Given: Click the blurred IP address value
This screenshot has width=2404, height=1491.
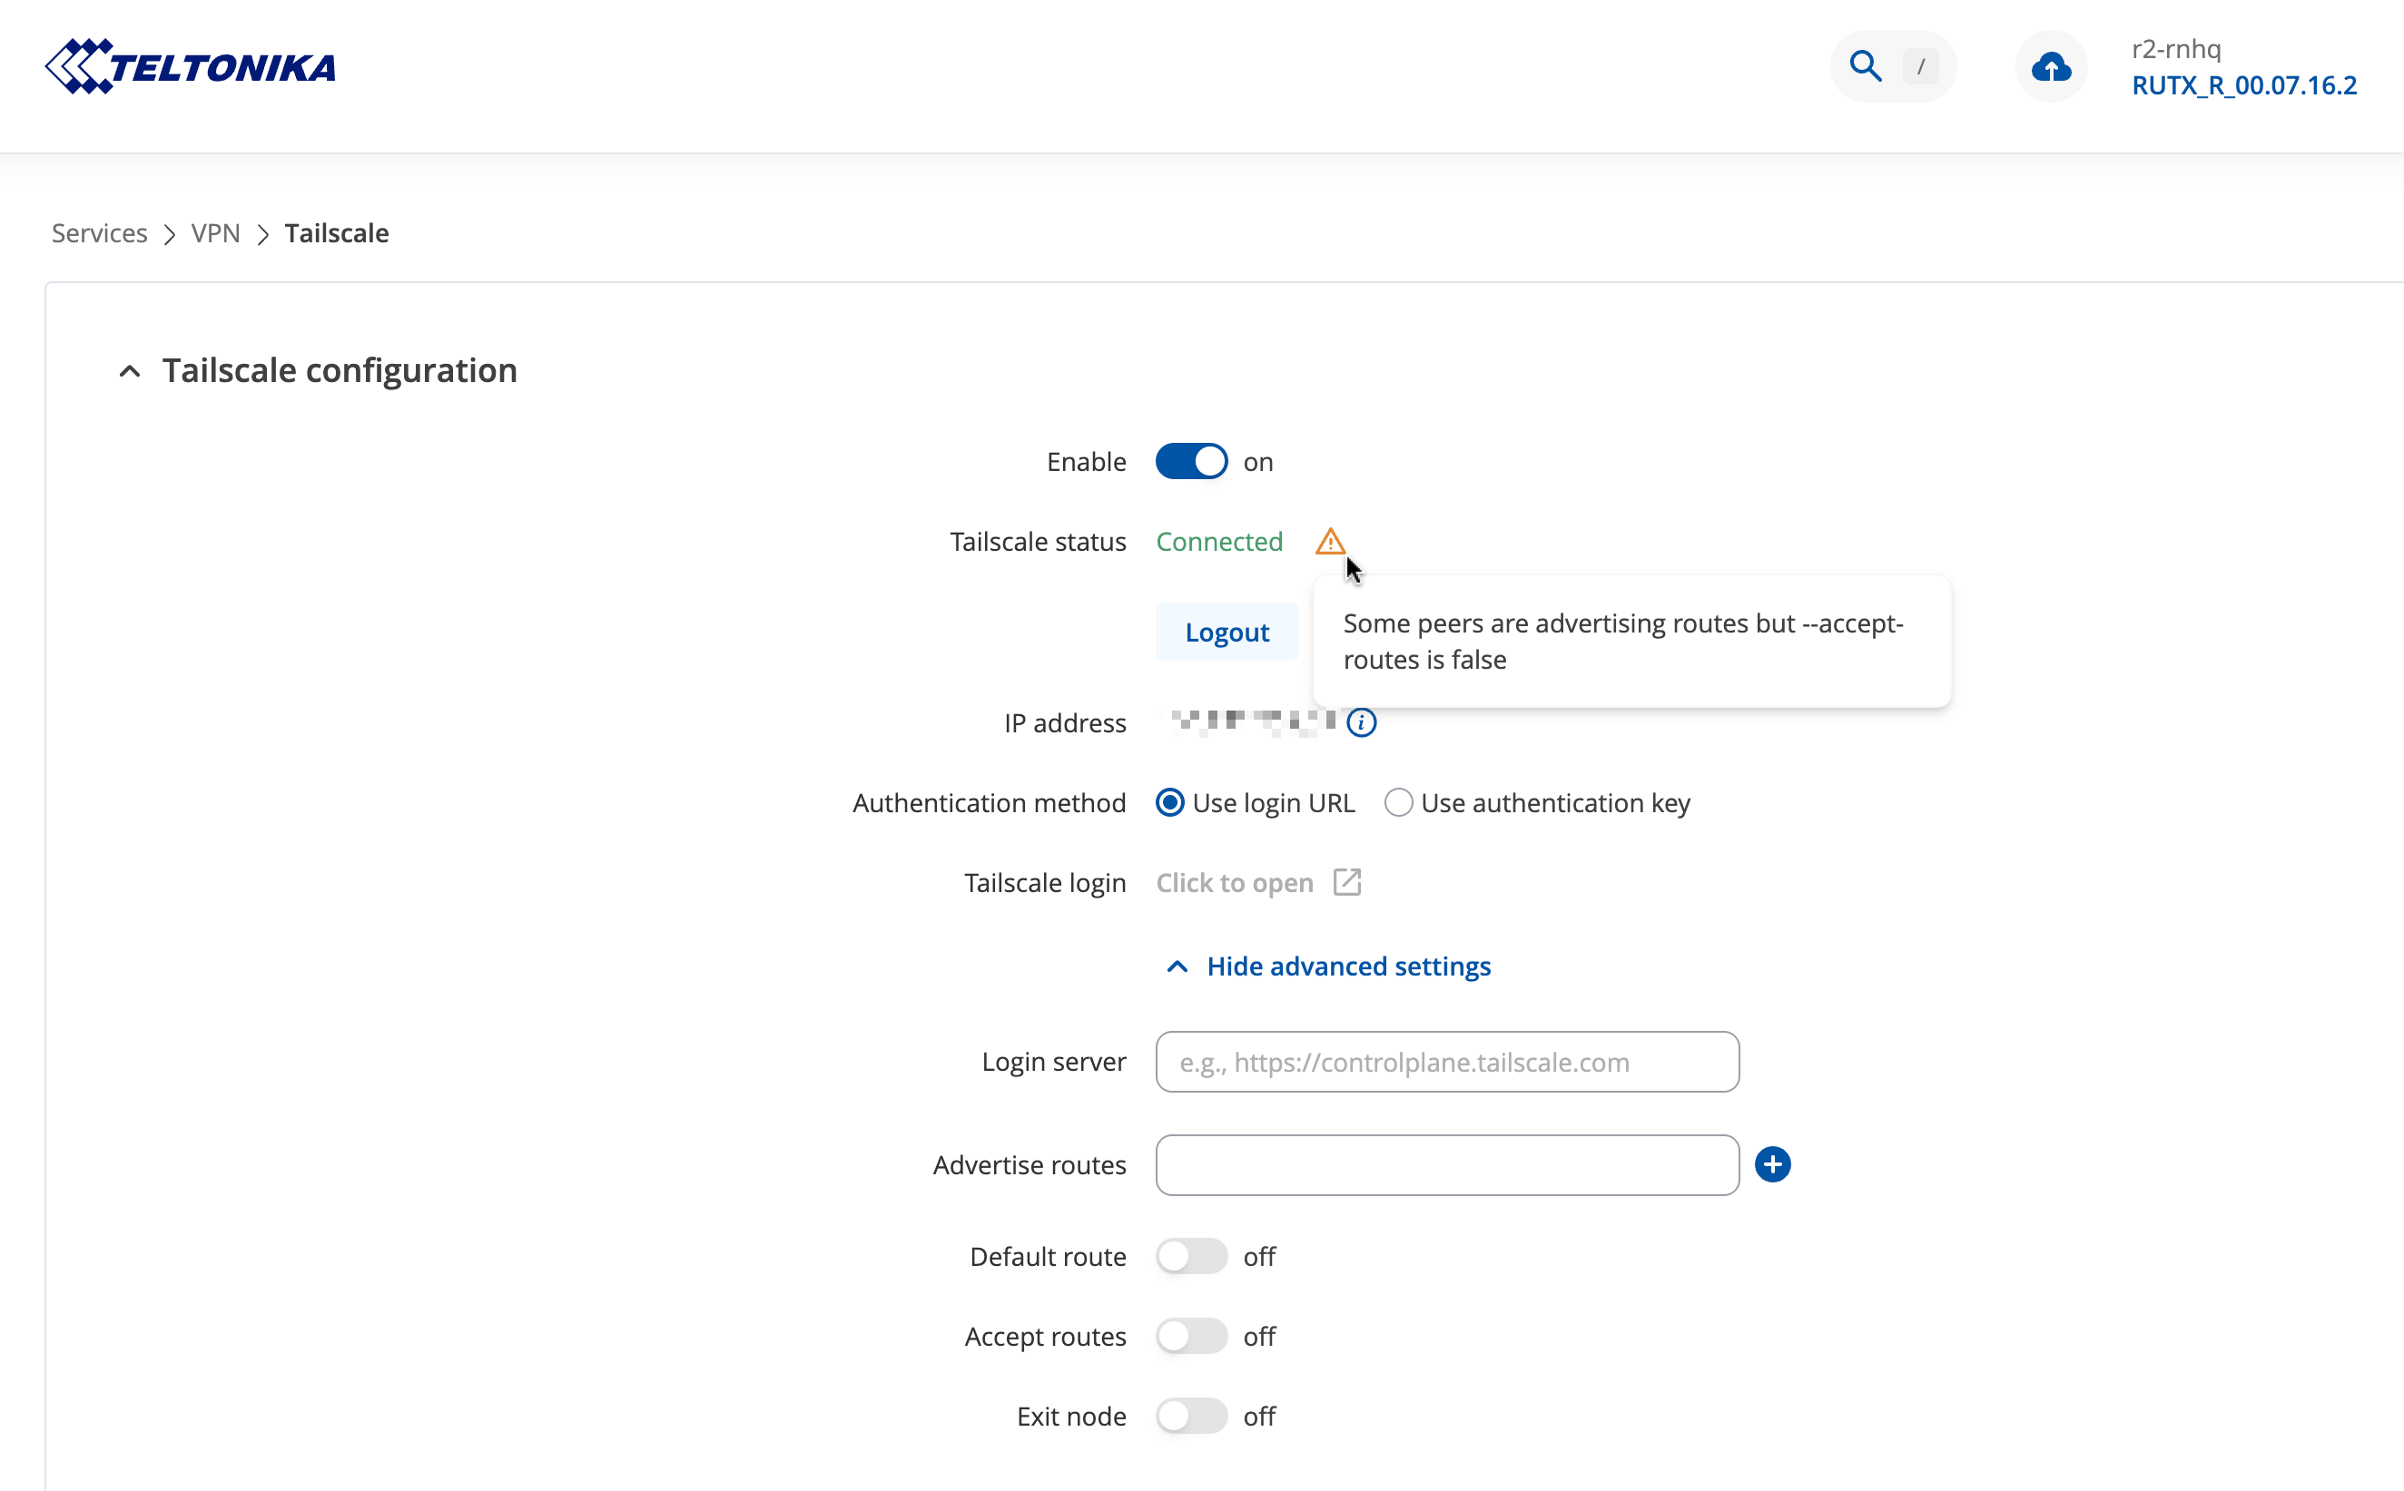Looking at the screenshot, I should coord(1253,723).
